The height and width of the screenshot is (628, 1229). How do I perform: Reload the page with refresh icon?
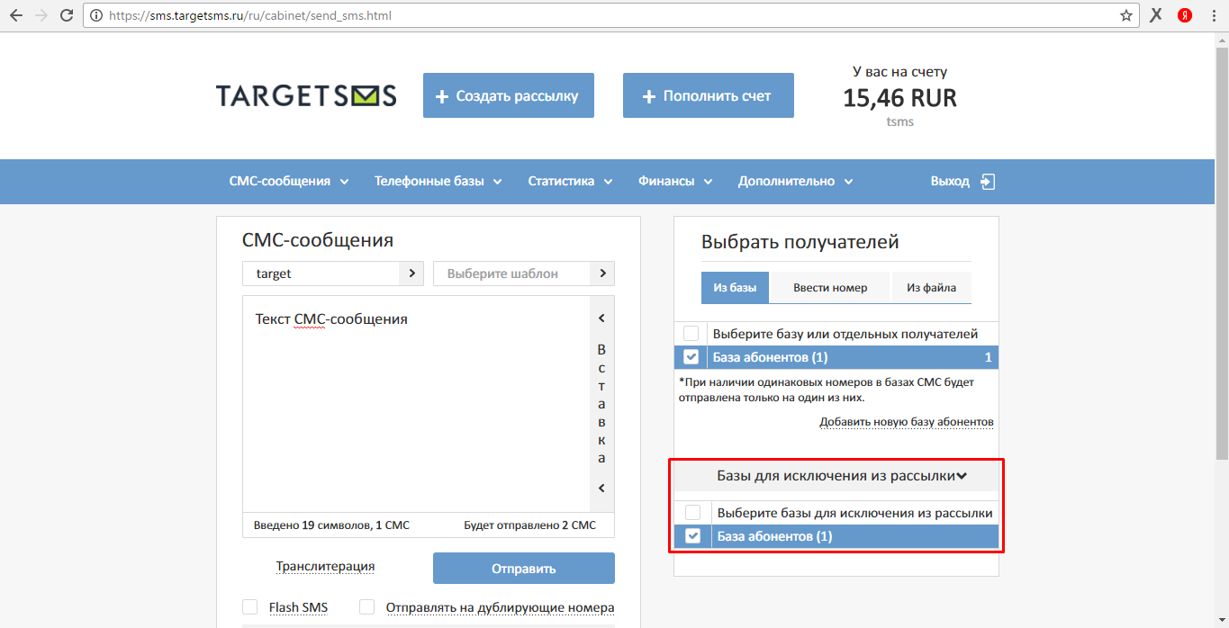click(x=67, y=15)
